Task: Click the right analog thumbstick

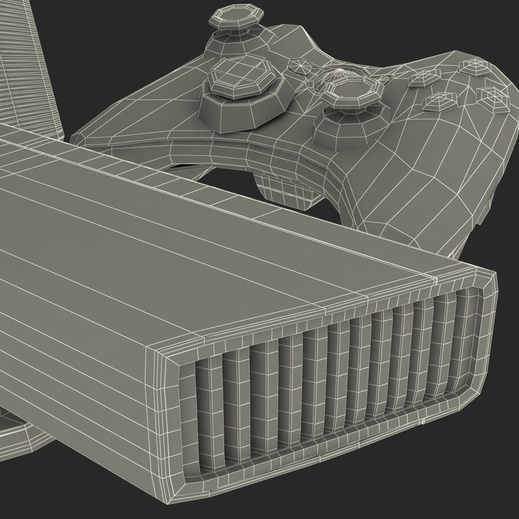Action: 347,97
